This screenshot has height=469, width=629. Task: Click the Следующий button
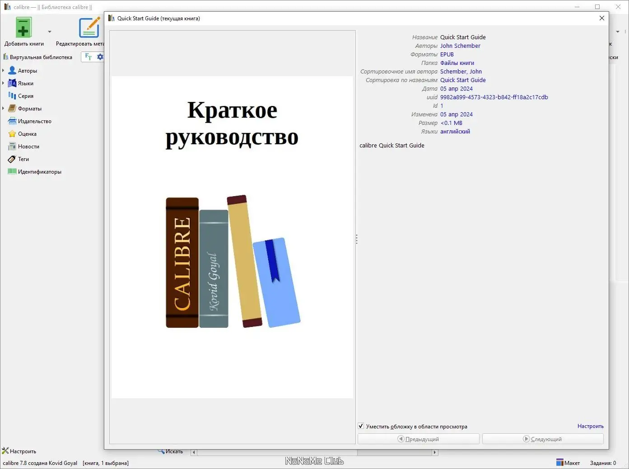tap(543, 439)
